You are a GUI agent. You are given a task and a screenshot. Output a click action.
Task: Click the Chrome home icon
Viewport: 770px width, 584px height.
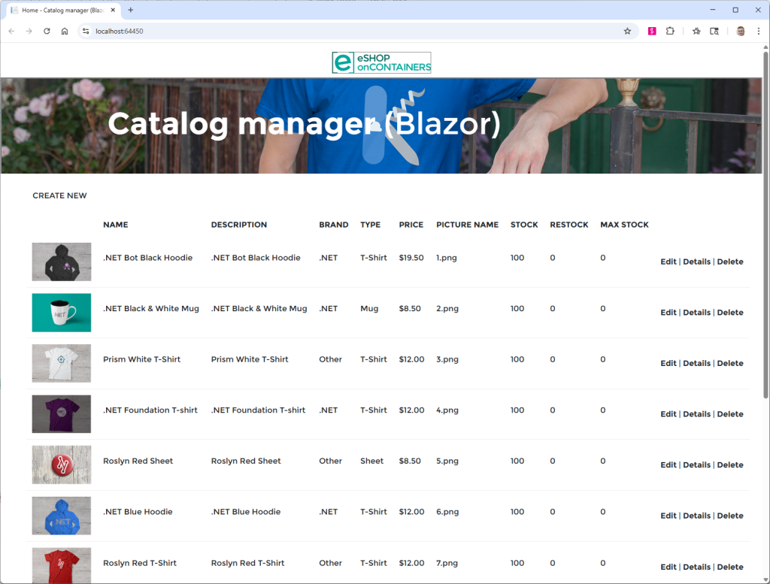point(65,32)
